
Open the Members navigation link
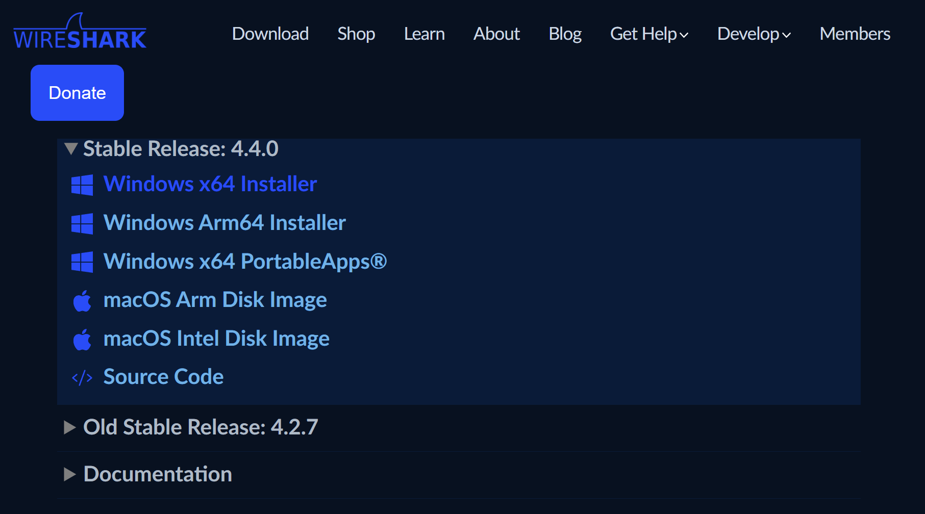coord(855,34)
